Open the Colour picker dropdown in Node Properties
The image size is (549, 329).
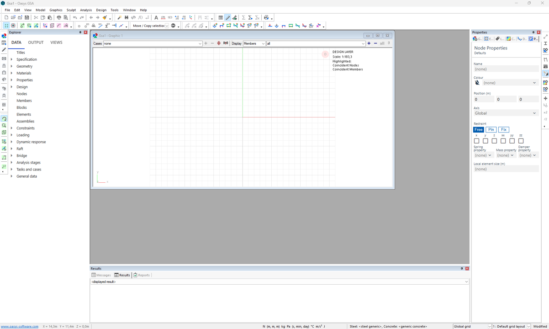pyautogui.click(x=509, y=83)
